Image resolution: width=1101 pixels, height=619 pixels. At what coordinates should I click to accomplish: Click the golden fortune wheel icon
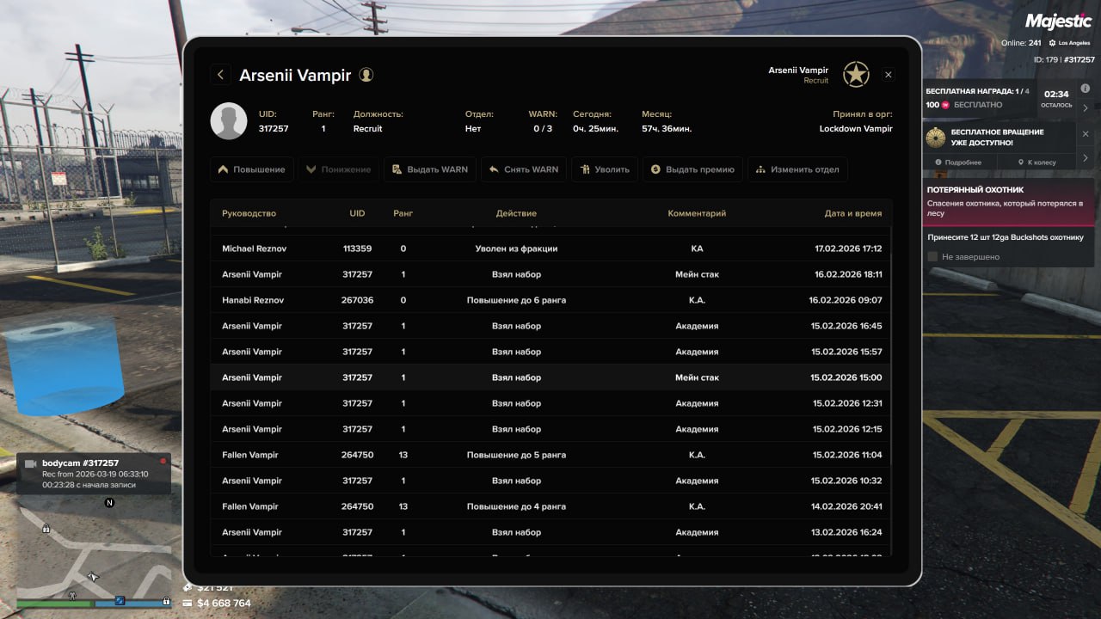(936, 138)
